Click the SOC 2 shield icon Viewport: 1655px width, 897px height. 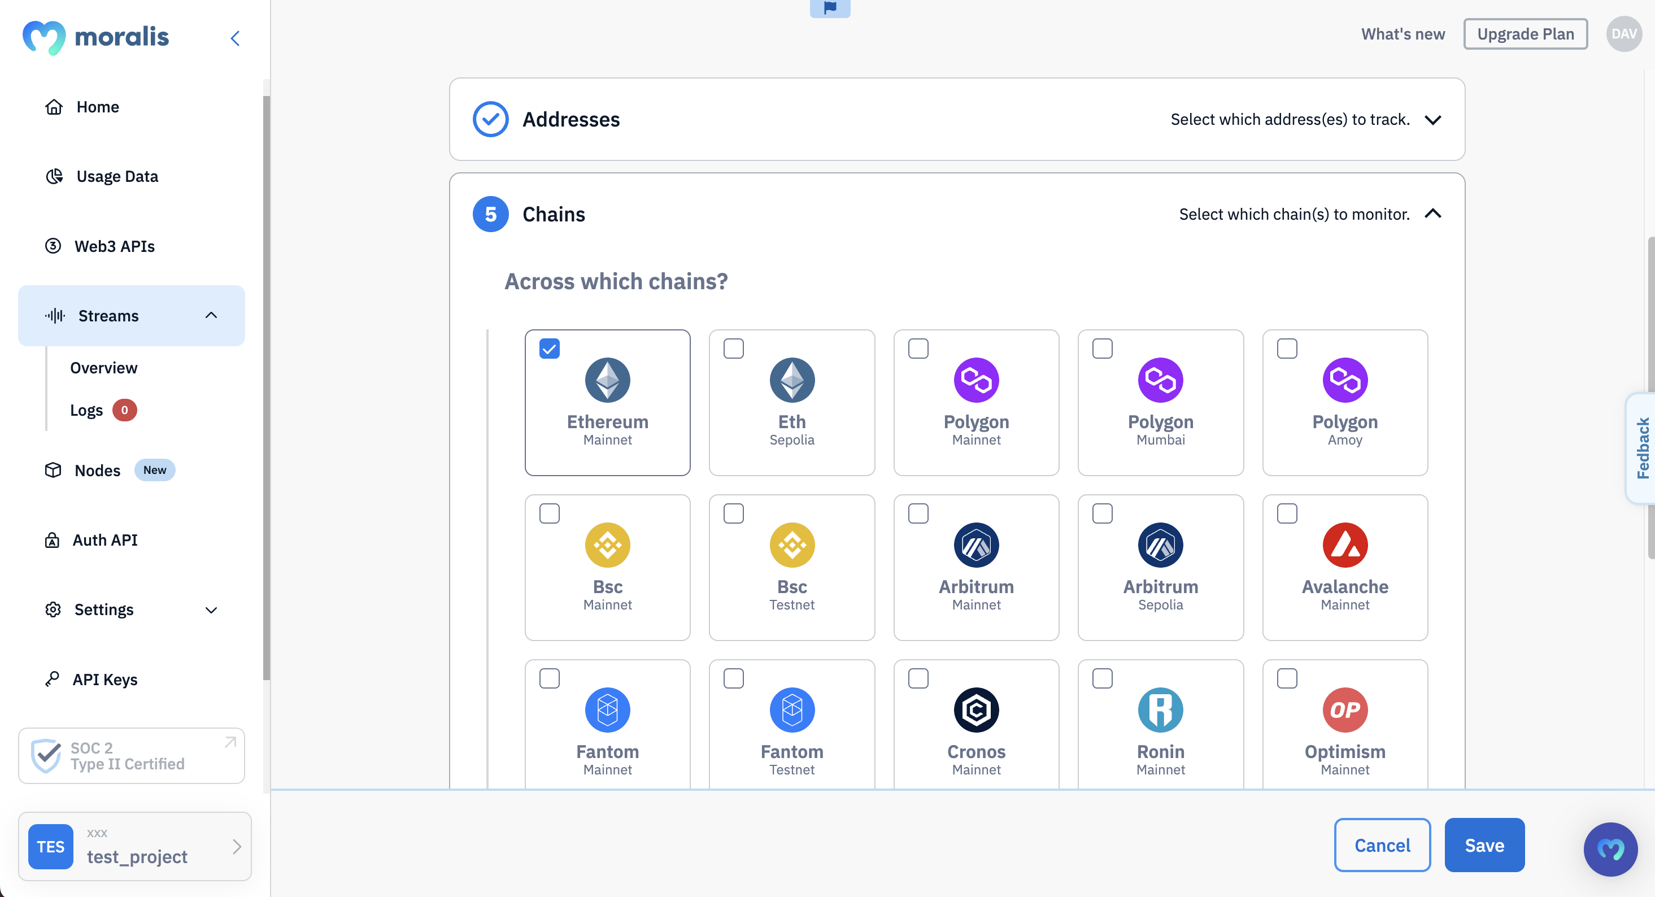point(46,756)
